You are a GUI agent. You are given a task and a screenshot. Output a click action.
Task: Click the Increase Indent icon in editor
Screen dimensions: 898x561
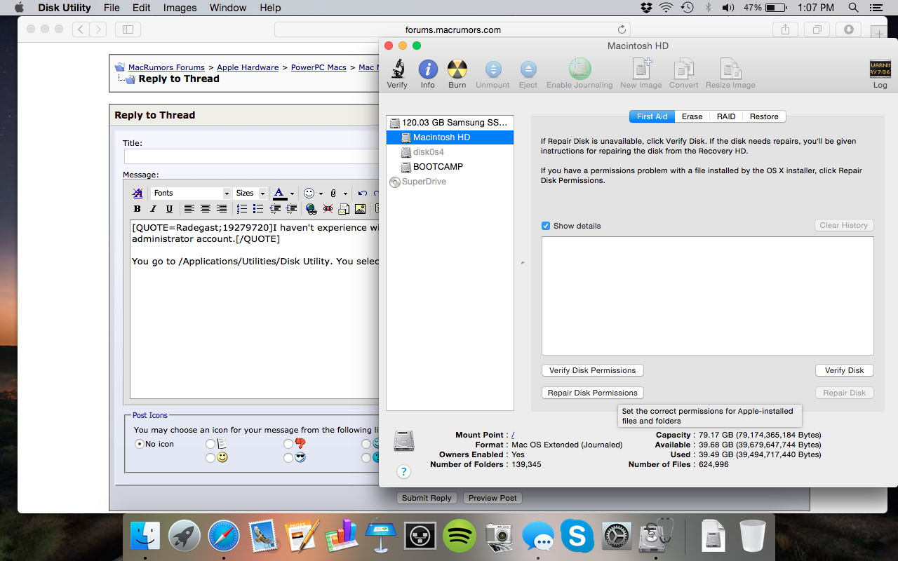(x=291, y=209)
